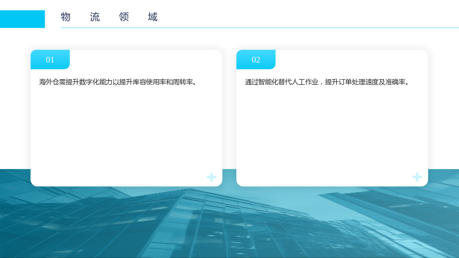Click the cyan rectangle beside the title
The width and height of the screenshot is (459, 258).
pyautogui.click(x=22, y=19)
